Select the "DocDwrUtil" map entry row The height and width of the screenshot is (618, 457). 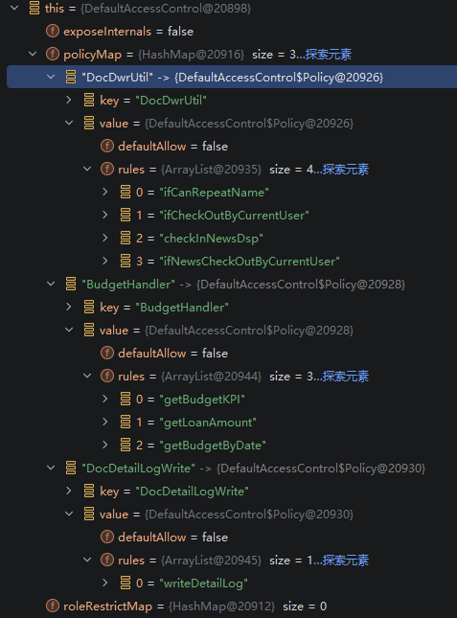coord(232,77)
